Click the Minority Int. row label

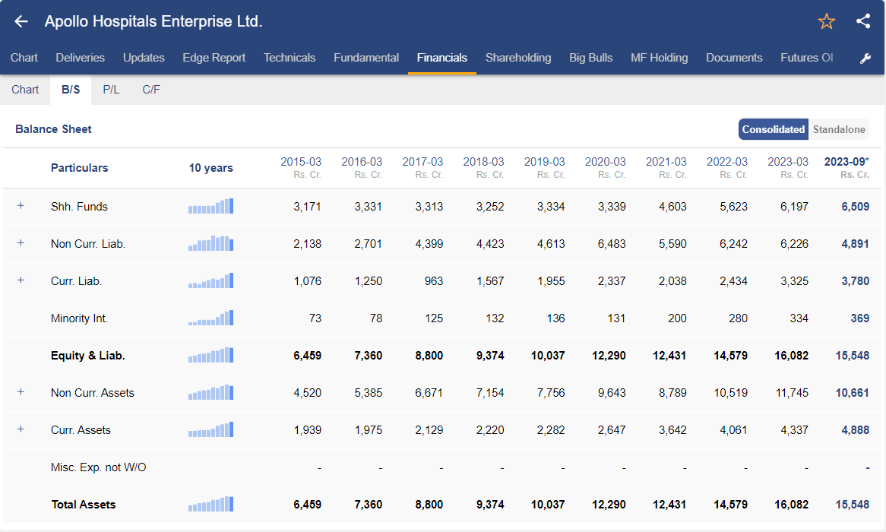pos(79,318)
